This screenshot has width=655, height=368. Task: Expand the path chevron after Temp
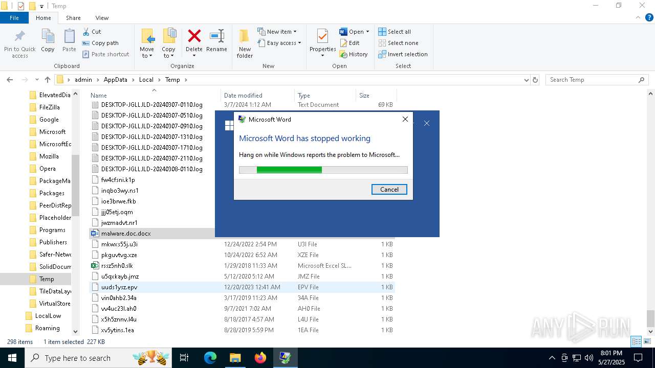(186, 80)
